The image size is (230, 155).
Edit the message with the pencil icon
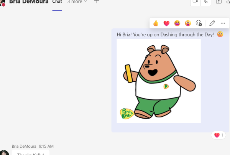(212, 23)
